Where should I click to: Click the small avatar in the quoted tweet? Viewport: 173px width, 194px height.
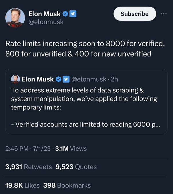tap(15, 79)
